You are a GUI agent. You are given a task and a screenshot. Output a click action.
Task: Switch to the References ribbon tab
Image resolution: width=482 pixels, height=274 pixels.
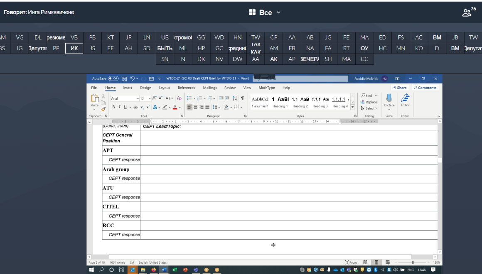(187, 88)
